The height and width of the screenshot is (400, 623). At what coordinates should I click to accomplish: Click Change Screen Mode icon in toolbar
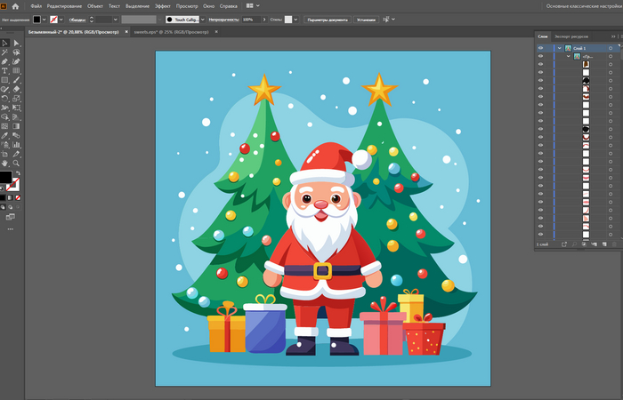pyautogui.click(x=11, y=217)
